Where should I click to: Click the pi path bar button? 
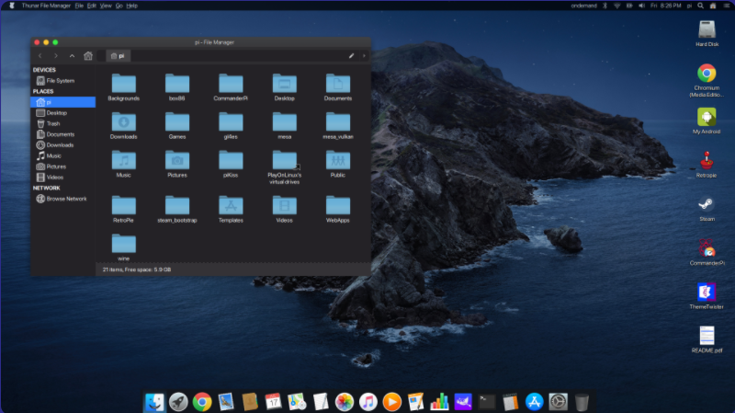(x=117, y=56)
